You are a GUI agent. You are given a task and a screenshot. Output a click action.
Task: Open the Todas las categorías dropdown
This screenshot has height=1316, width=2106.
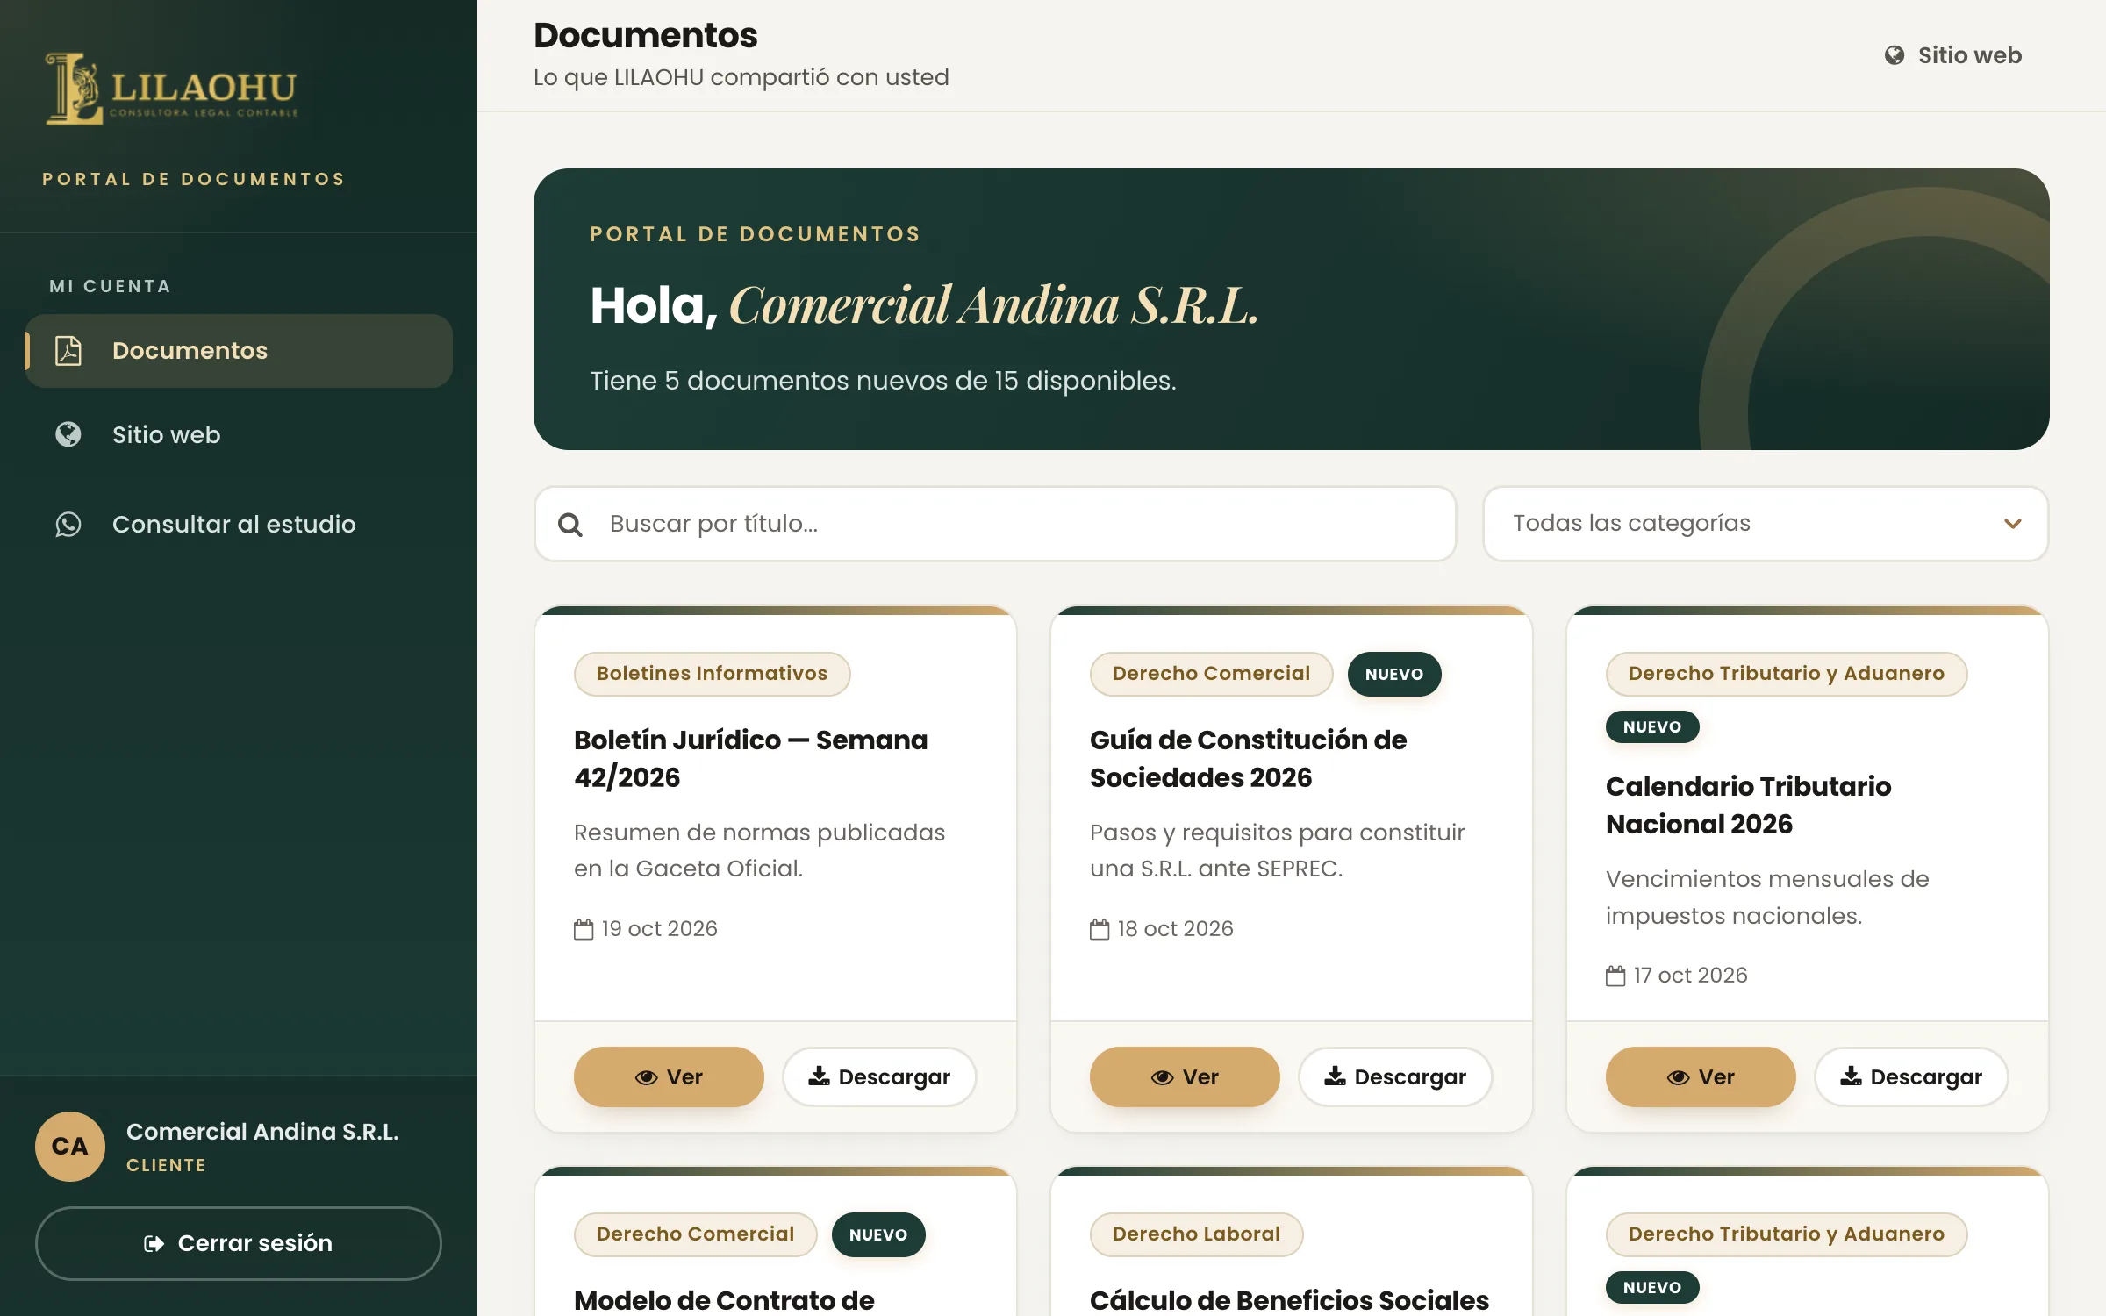[1766, 524]
